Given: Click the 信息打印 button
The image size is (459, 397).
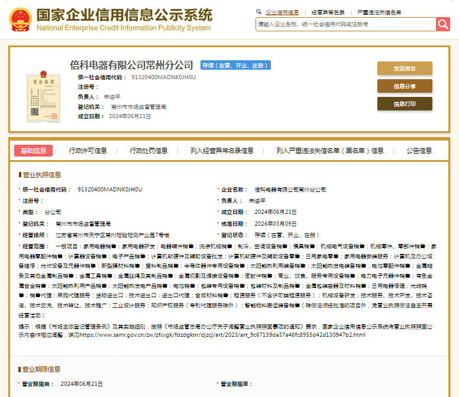Looking at the screenshot, I should click(x=405, y=104).
